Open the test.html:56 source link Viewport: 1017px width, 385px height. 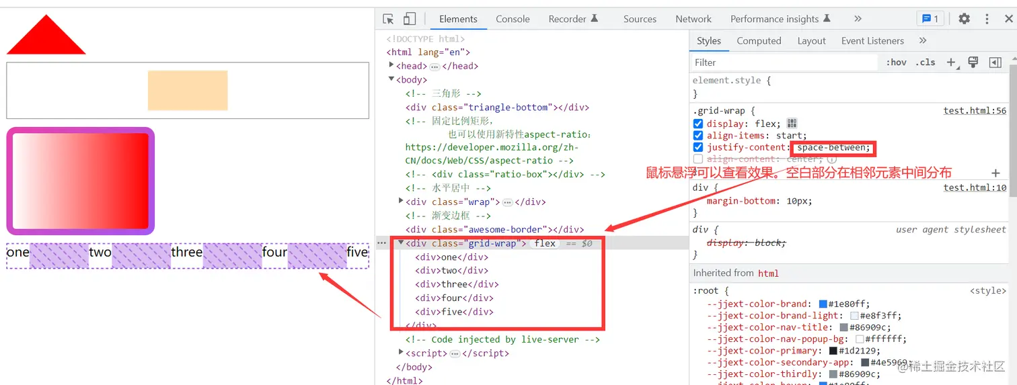[975, 111]
